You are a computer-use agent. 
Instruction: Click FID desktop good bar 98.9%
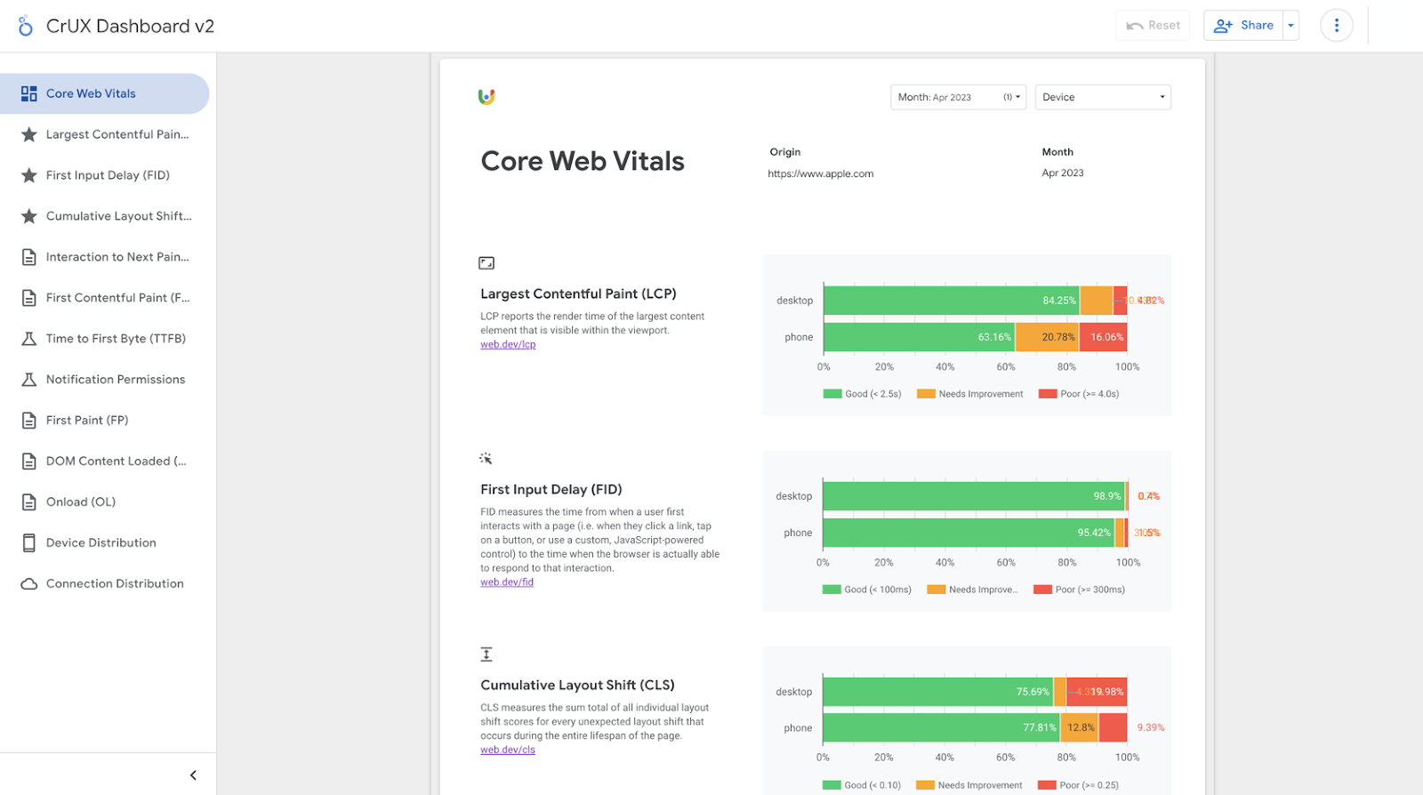(974, 496)
